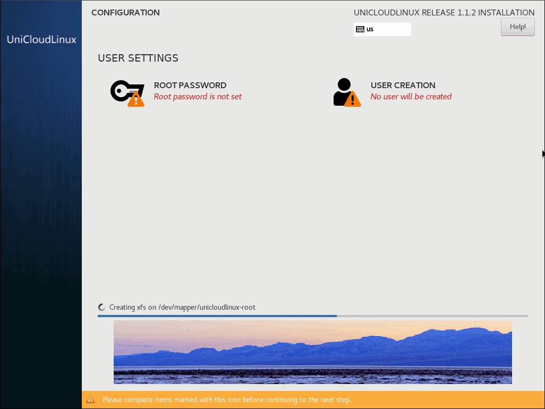Click the keyboard layout icon
This screenshot has height=409, width=545.
point(360,29)
